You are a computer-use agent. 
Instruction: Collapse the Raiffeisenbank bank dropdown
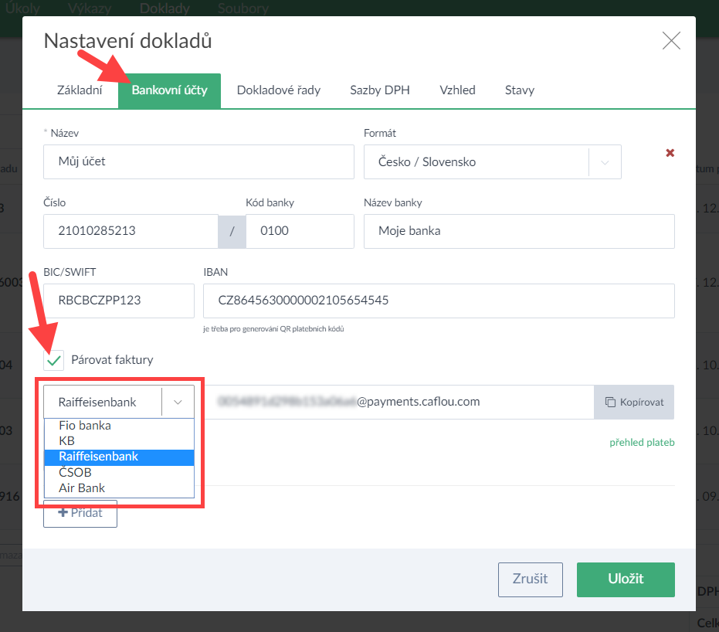178,402
